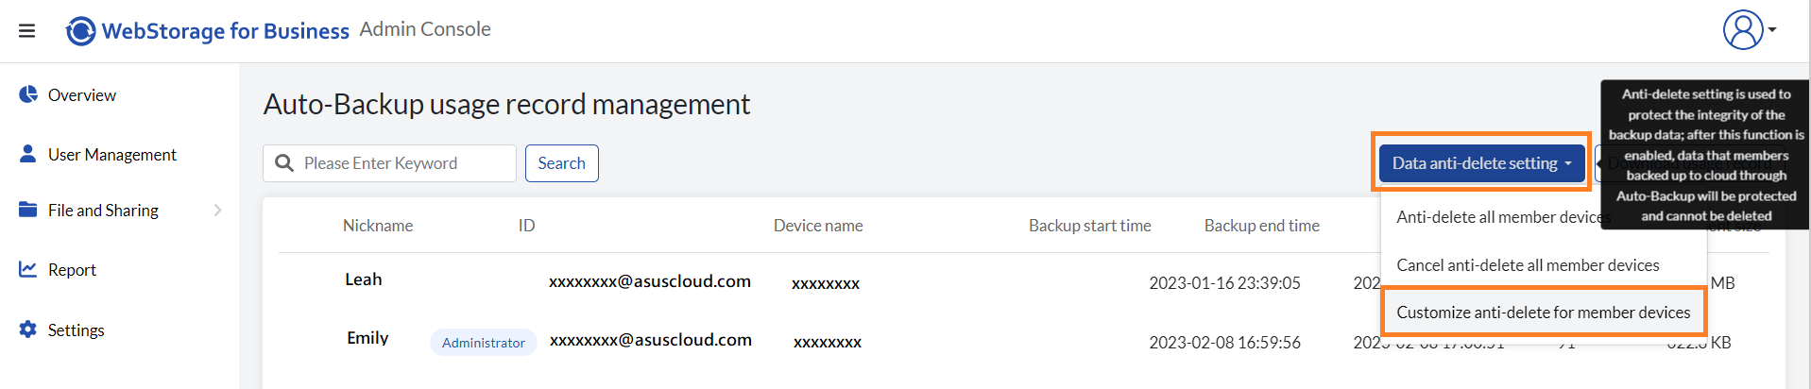Select the User Management person icon
This screenshot has width=1811, height=389.
28,154
